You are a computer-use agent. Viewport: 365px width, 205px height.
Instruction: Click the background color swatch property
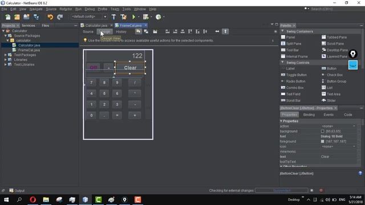(322, 132)
